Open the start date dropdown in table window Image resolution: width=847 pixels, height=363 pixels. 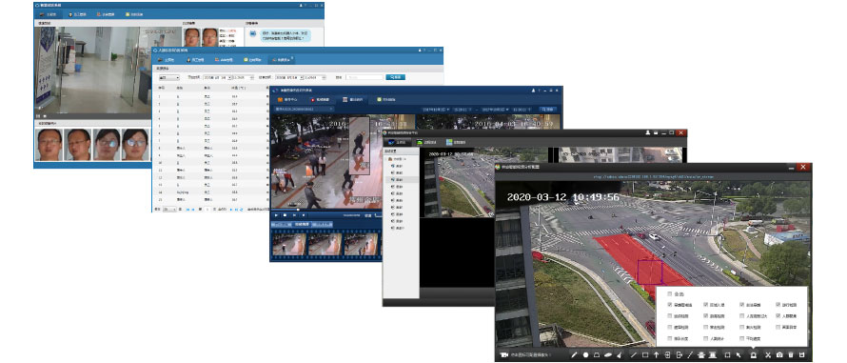[x=229, y=77]
